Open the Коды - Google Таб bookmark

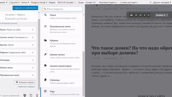click(87, 2)
